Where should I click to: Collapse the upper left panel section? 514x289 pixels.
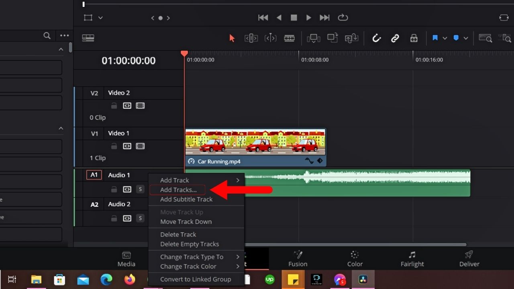pyautogui.click(x=61, y=49)
